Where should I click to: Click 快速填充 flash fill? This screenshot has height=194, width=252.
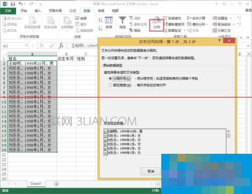172,18
